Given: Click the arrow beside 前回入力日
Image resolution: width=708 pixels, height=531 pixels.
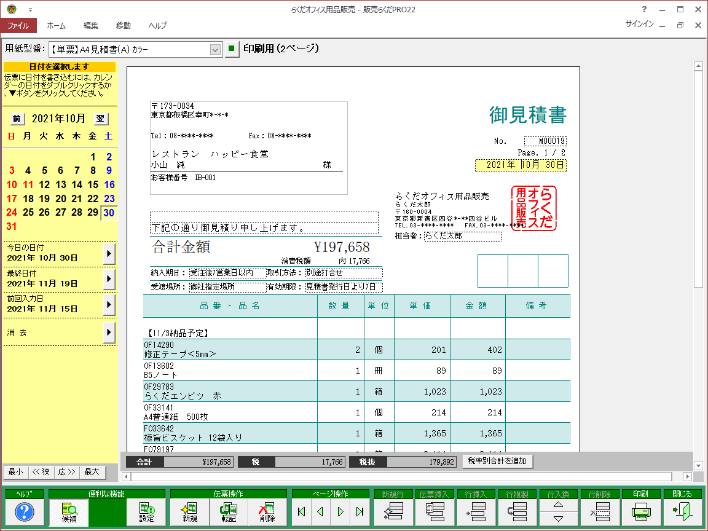Looking at the screenshot, I should 109,304.
